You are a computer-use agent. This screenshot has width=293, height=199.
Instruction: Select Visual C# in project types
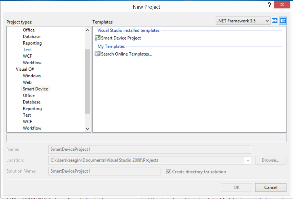25,69
